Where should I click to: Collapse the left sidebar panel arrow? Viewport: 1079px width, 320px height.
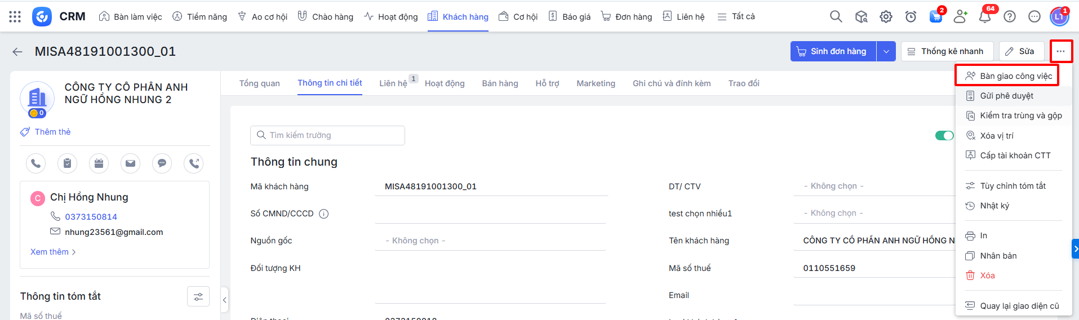(x=224, y=300)
